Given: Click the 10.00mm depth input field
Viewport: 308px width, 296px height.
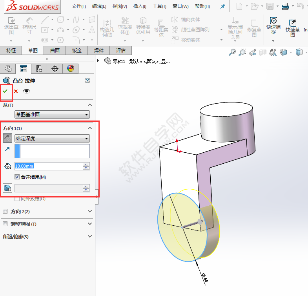Looking at the screenshot, I should 49,166.
